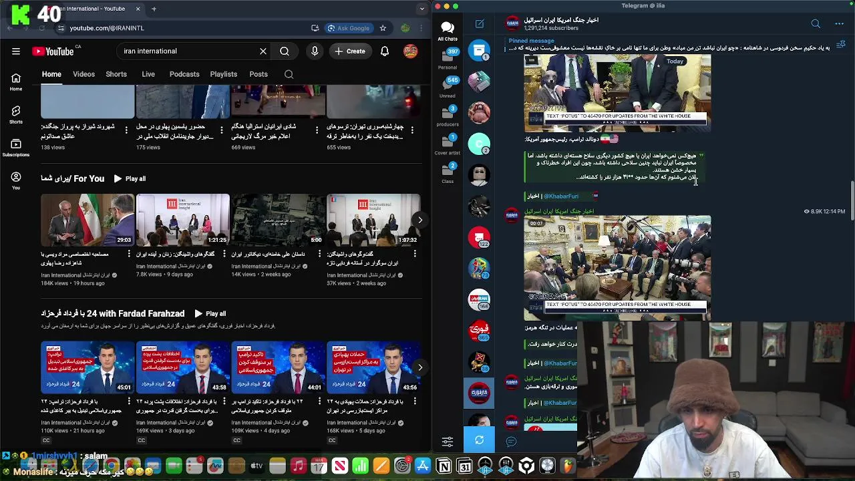Screen dimensions: 855x481
Task: Select producers folder in Telegram
Action: 448,116
